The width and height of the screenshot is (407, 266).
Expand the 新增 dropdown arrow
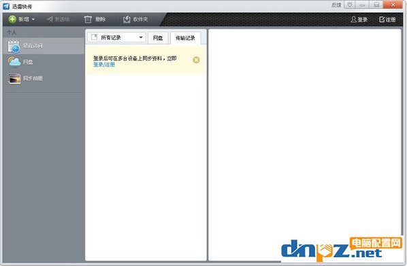33,20
